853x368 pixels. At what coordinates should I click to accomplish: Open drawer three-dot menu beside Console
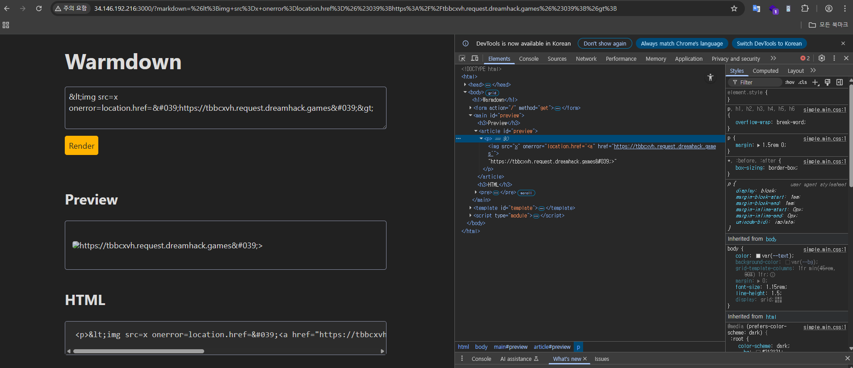click(x=462, y=359)
